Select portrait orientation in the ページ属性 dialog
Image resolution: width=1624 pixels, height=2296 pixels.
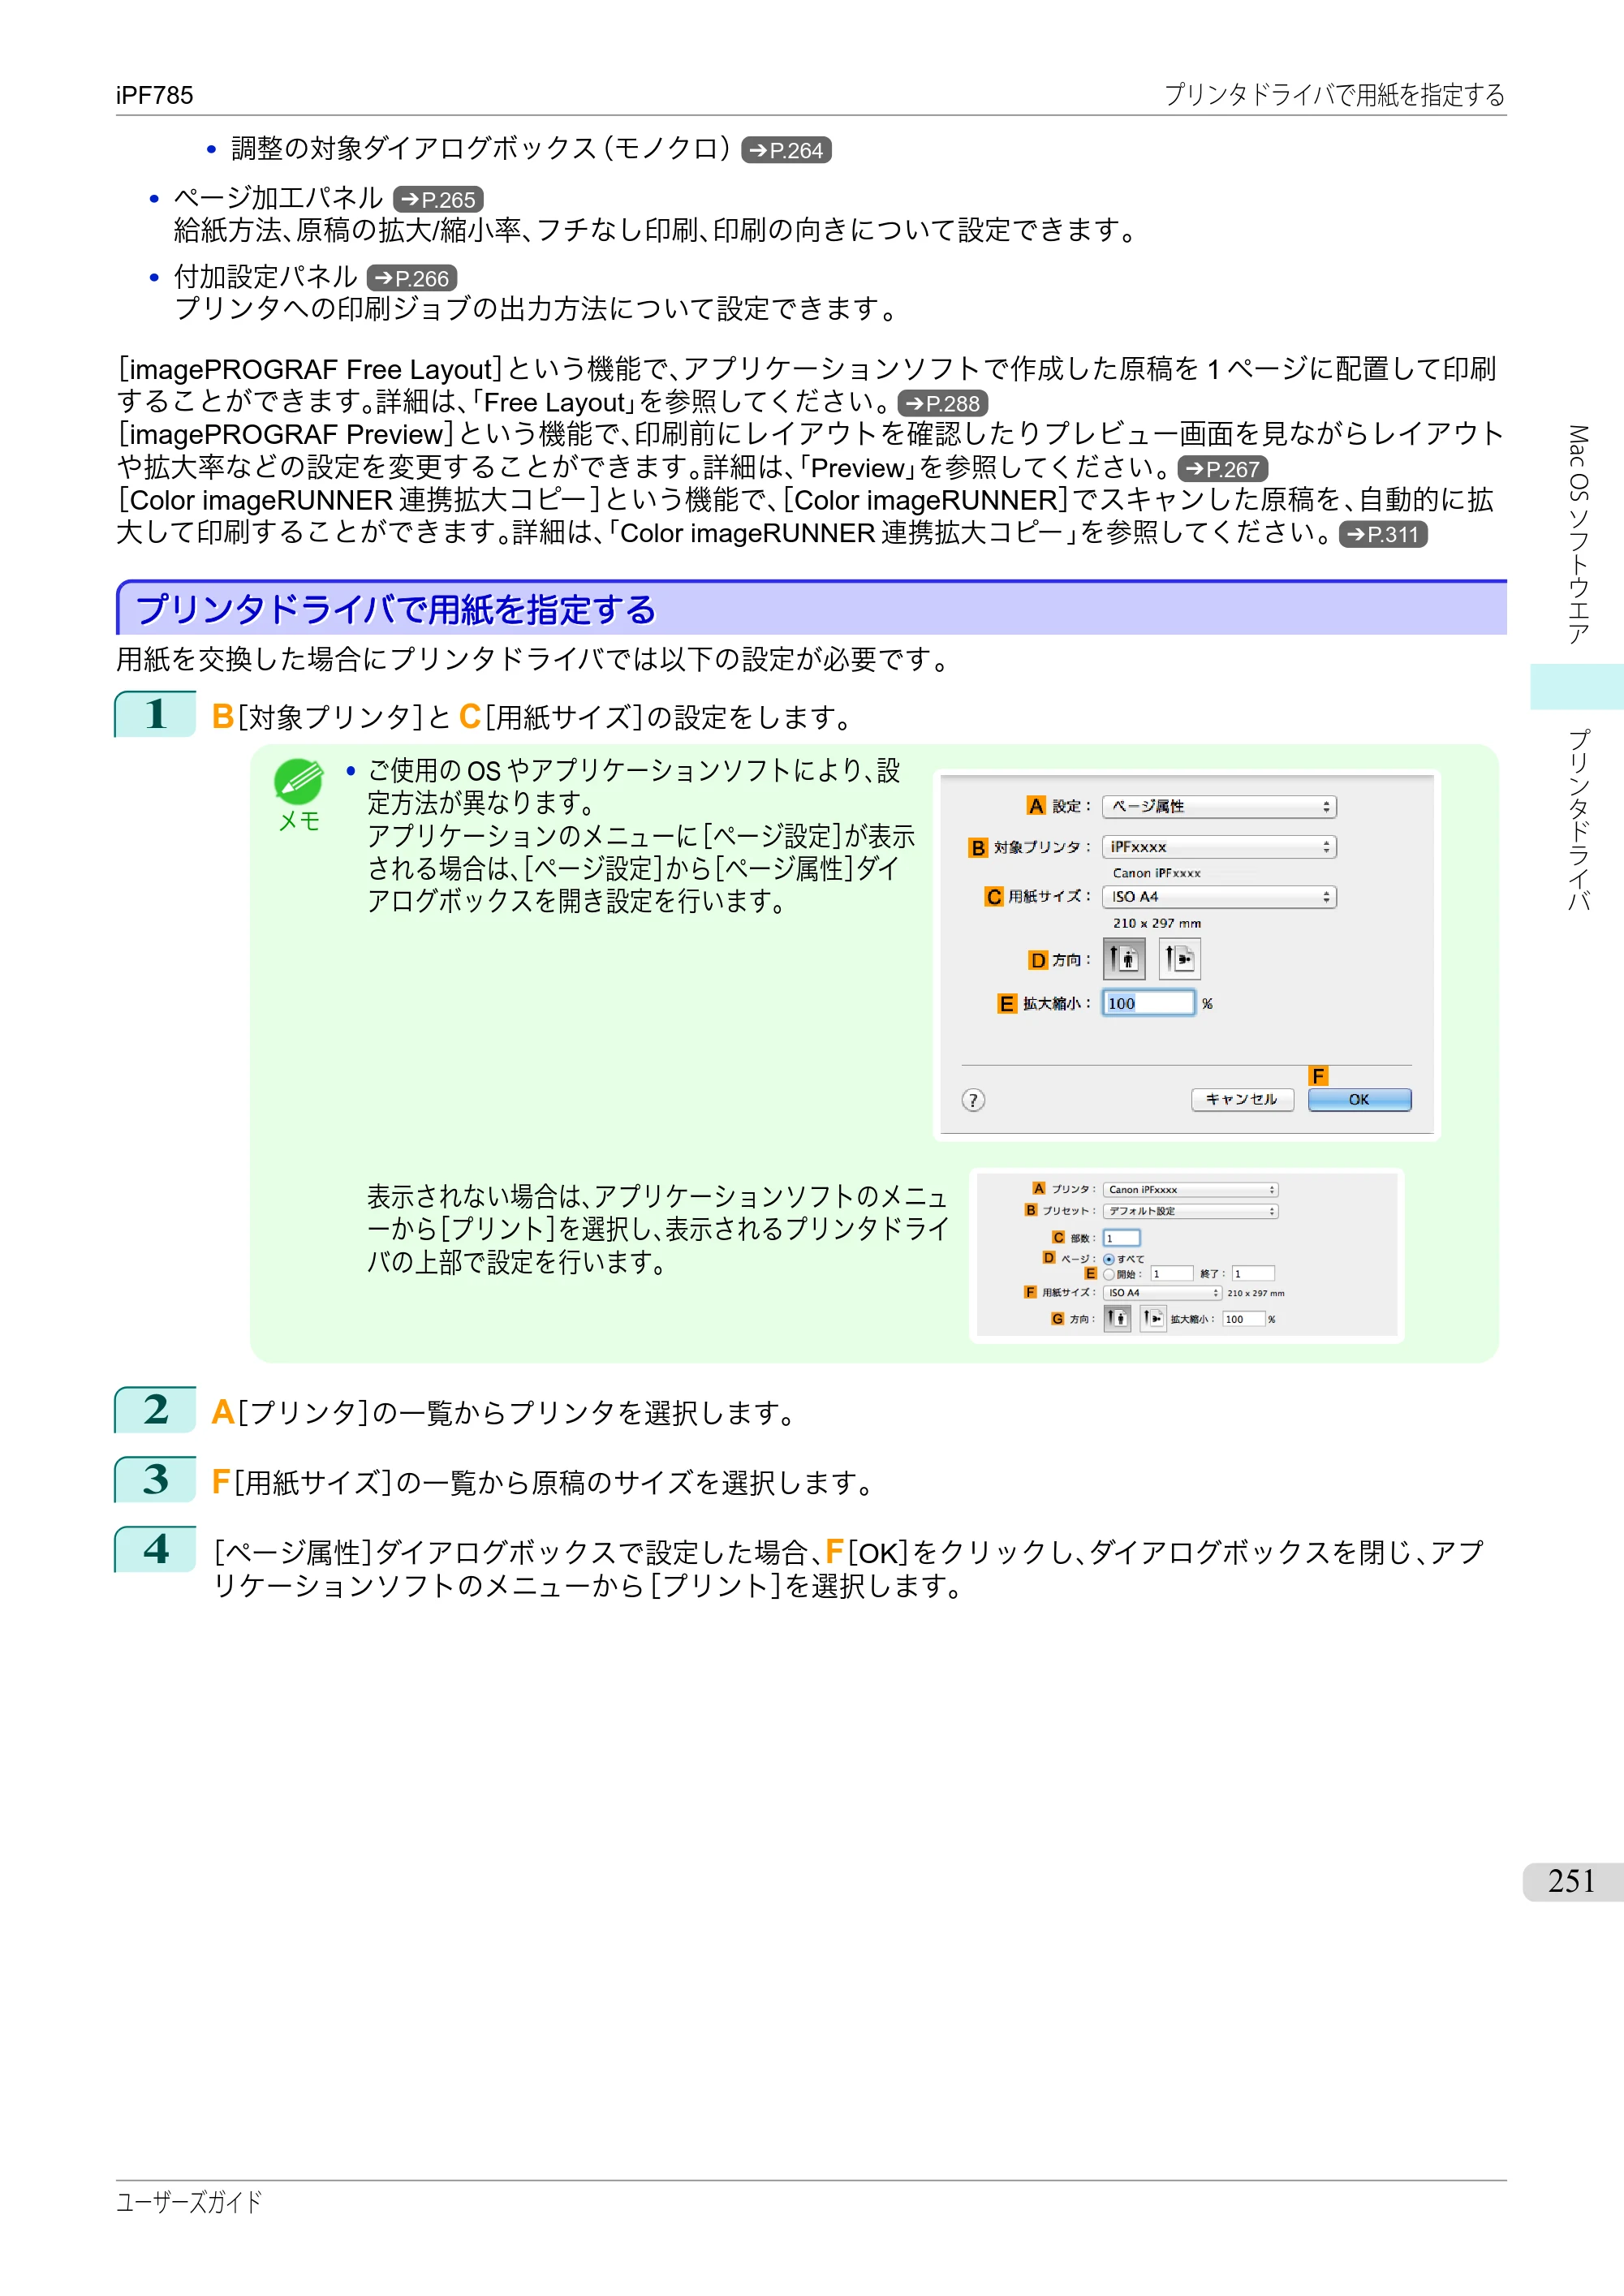[1124, 958]
